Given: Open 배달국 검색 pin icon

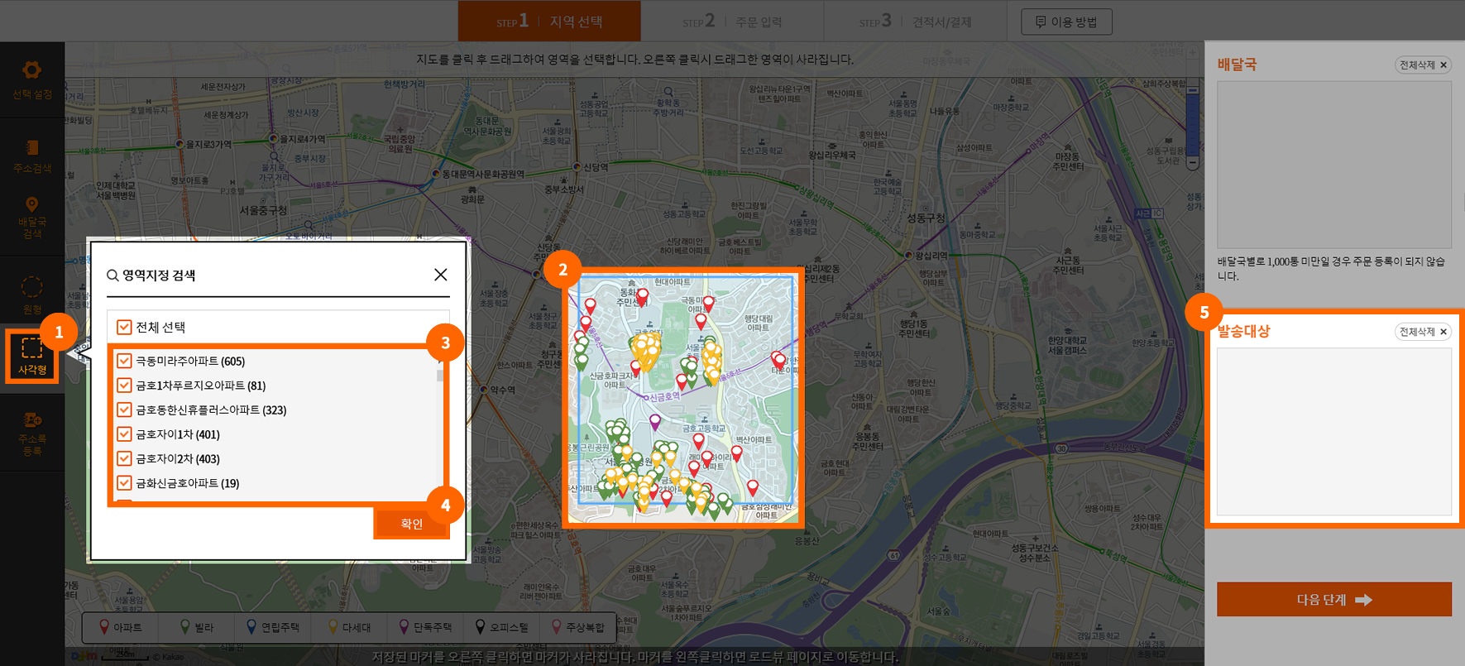Looking at the screenshot, I should click(31, 217).
